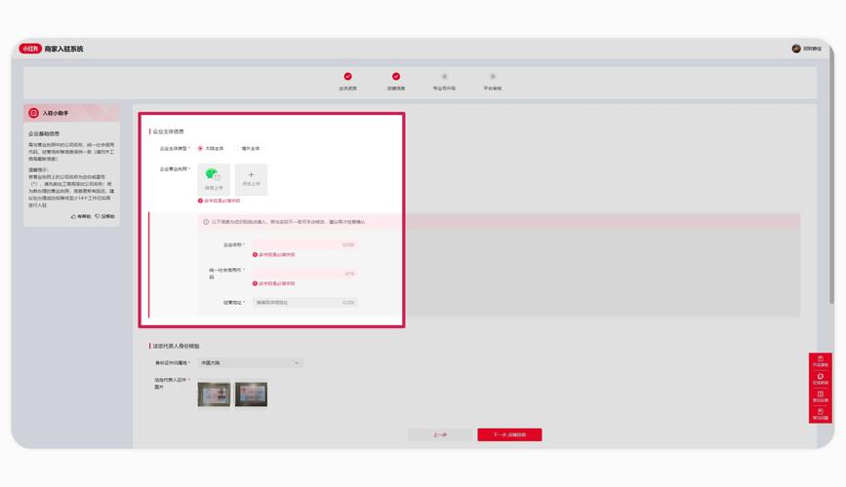
Task: Select the 境外主体 radio button
Action: (x=236, y=148)
